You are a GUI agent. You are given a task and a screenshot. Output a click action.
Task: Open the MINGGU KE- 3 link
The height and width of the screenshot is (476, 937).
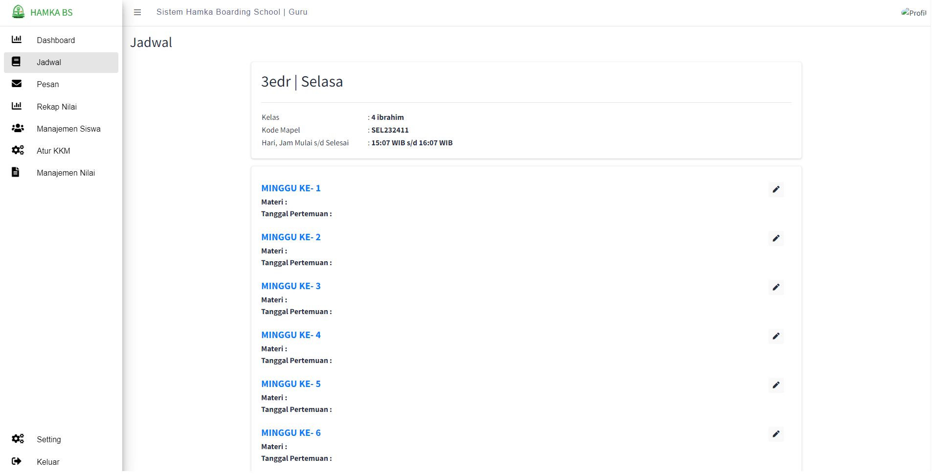291,286
